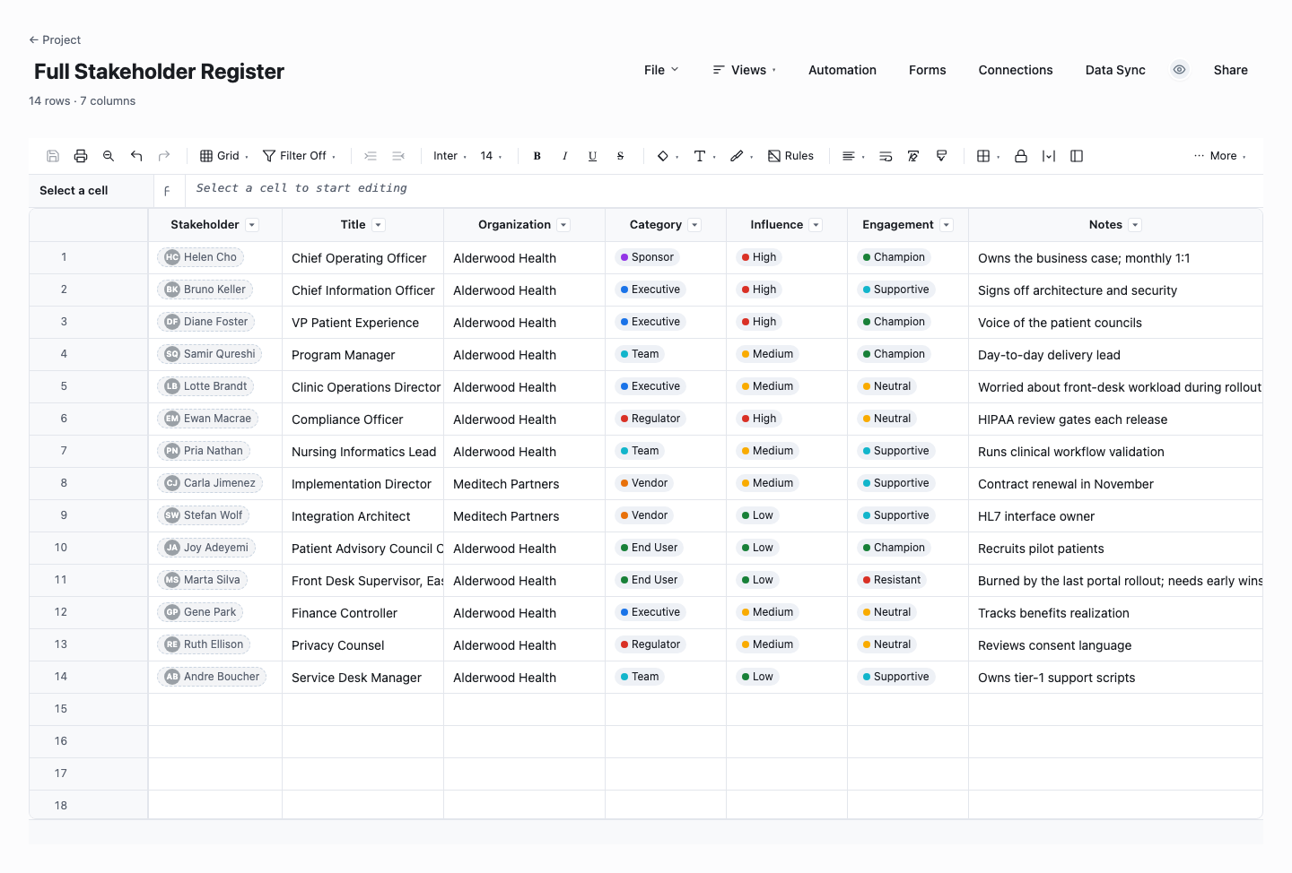Toggle the side panel layout icon

pyautogui.click(x=1077, y=156)
